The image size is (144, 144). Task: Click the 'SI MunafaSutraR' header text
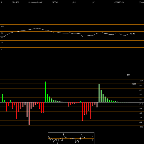[x=35, y=2]
